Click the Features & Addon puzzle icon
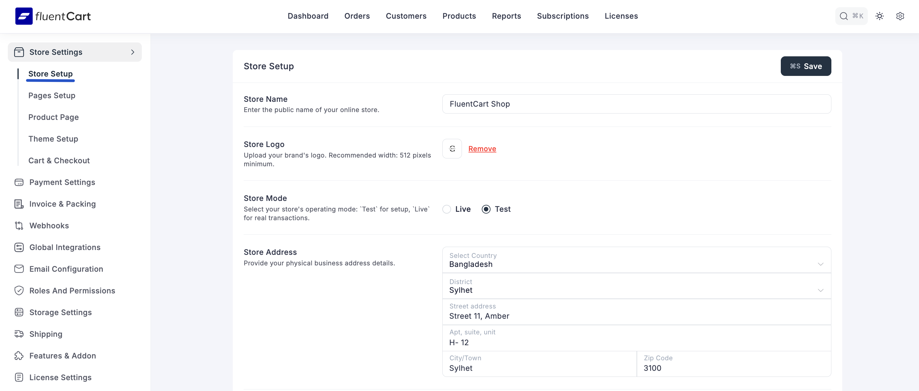The height and width of the screenshot is (391, 919). pos(19,356)
